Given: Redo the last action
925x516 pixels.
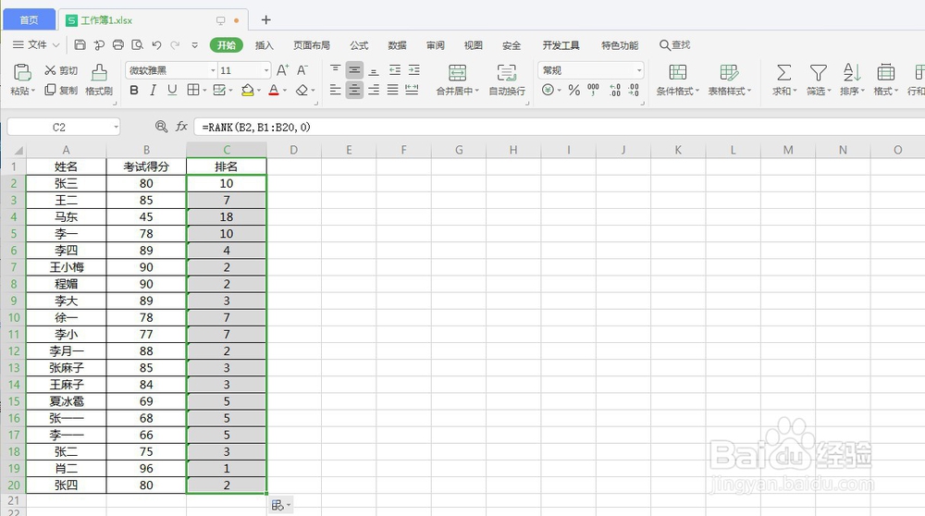Looking at the screenshot, I should tap(175, 44).
